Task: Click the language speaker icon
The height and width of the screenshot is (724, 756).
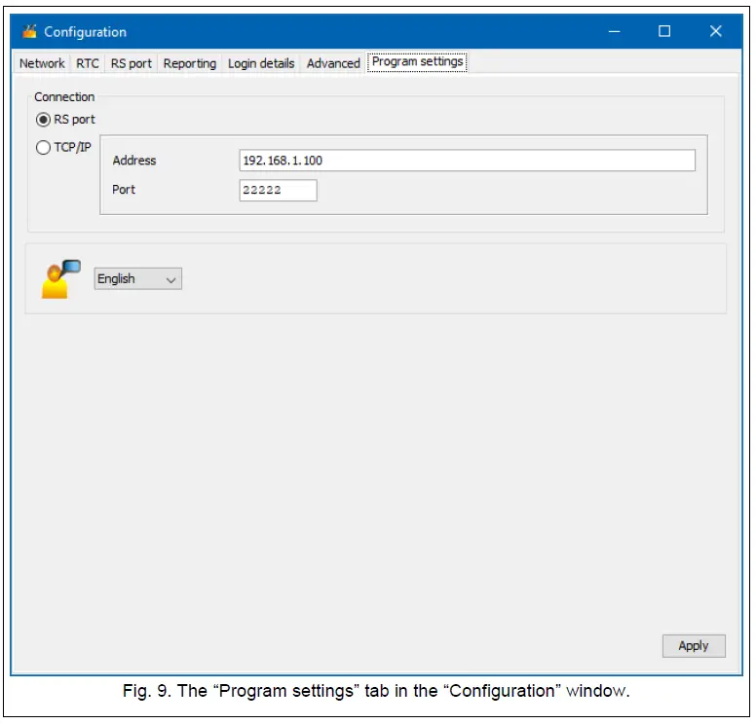Action: tap(60, 279)
